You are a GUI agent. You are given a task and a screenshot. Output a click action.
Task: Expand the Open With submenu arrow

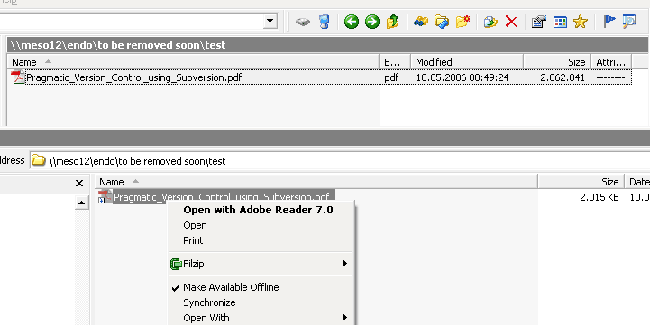click(345, 318)
